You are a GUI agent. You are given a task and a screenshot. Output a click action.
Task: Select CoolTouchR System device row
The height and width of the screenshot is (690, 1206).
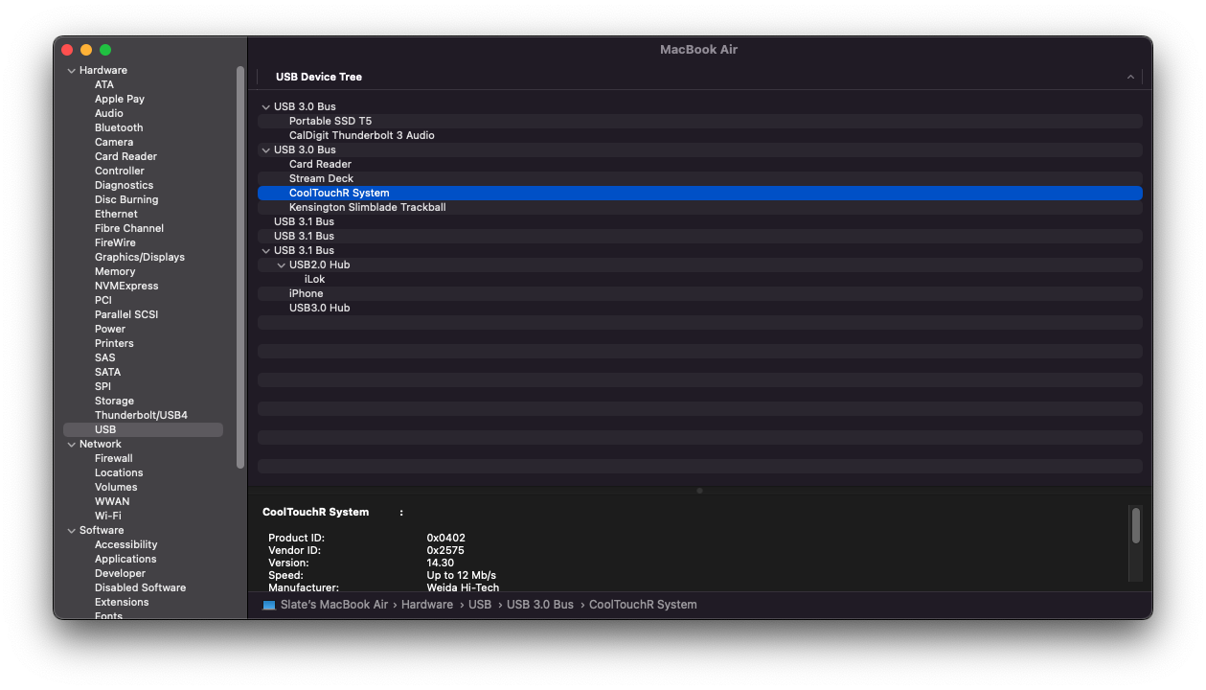[x=700, y=193]
